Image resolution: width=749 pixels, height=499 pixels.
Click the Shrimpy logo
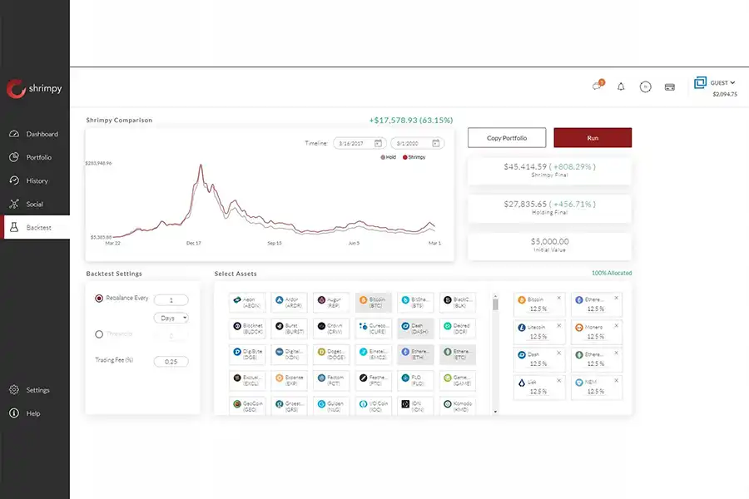click(x=34, y=89)
